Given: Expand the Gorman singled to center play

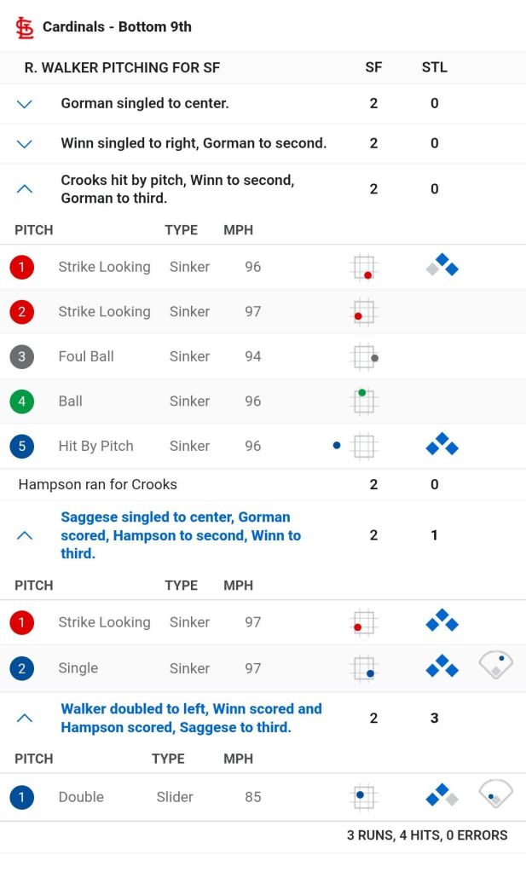Looking at the screenshot, I should [25, 104].
